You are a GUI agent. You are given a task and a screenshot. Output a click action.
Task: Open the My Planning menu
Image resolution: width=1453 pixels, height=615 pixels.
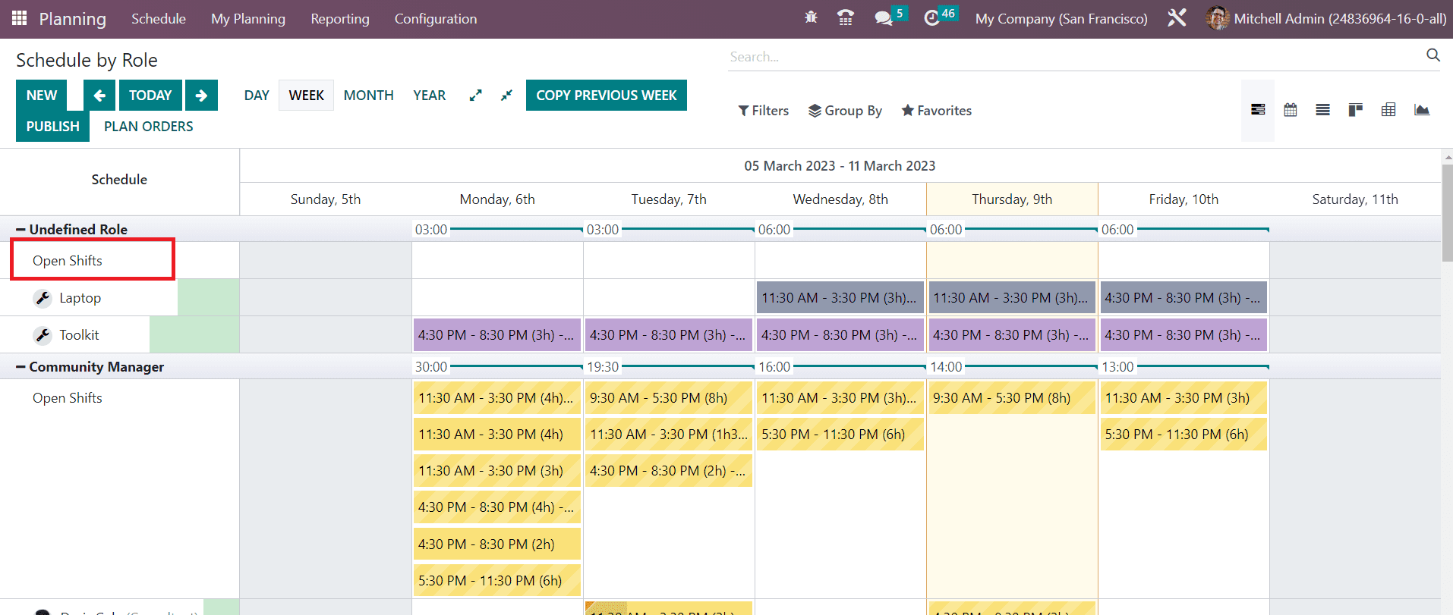(248, 19)
